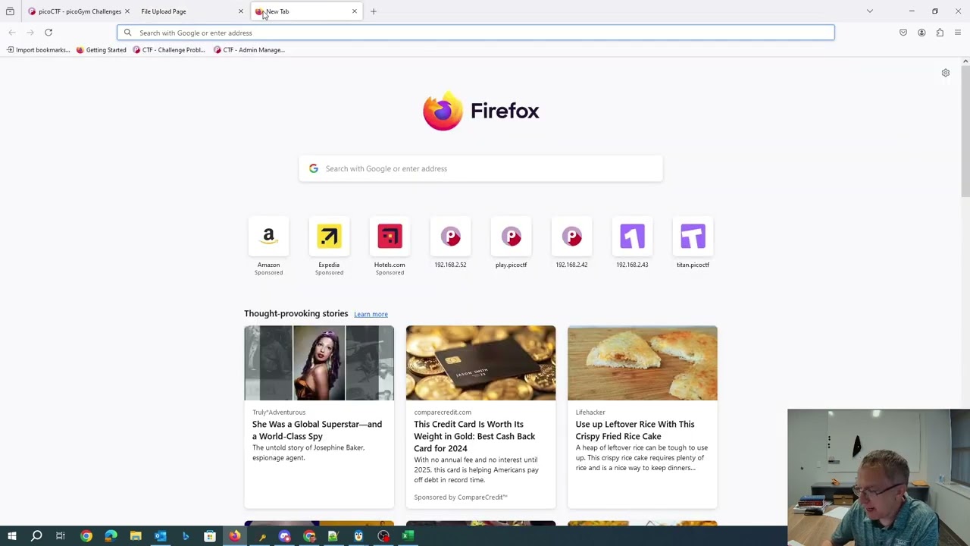Image resolution: width=970 pixels, height=546 pixels.
Task: Switch to the Firefox taskbar icon
Action: [x=235, y=536]
